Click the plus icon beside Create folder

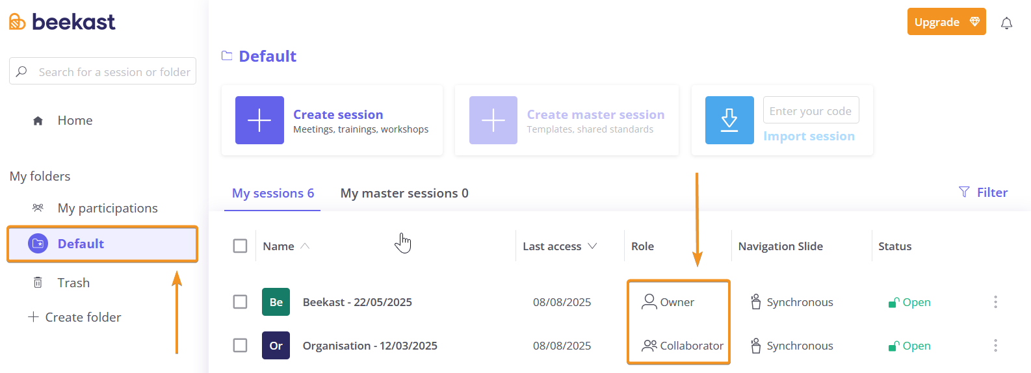click(33, 316)
